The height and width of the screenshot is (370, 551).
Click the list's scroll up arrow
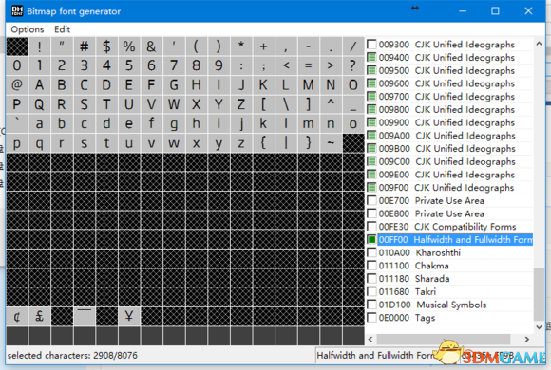coord(539,44)
